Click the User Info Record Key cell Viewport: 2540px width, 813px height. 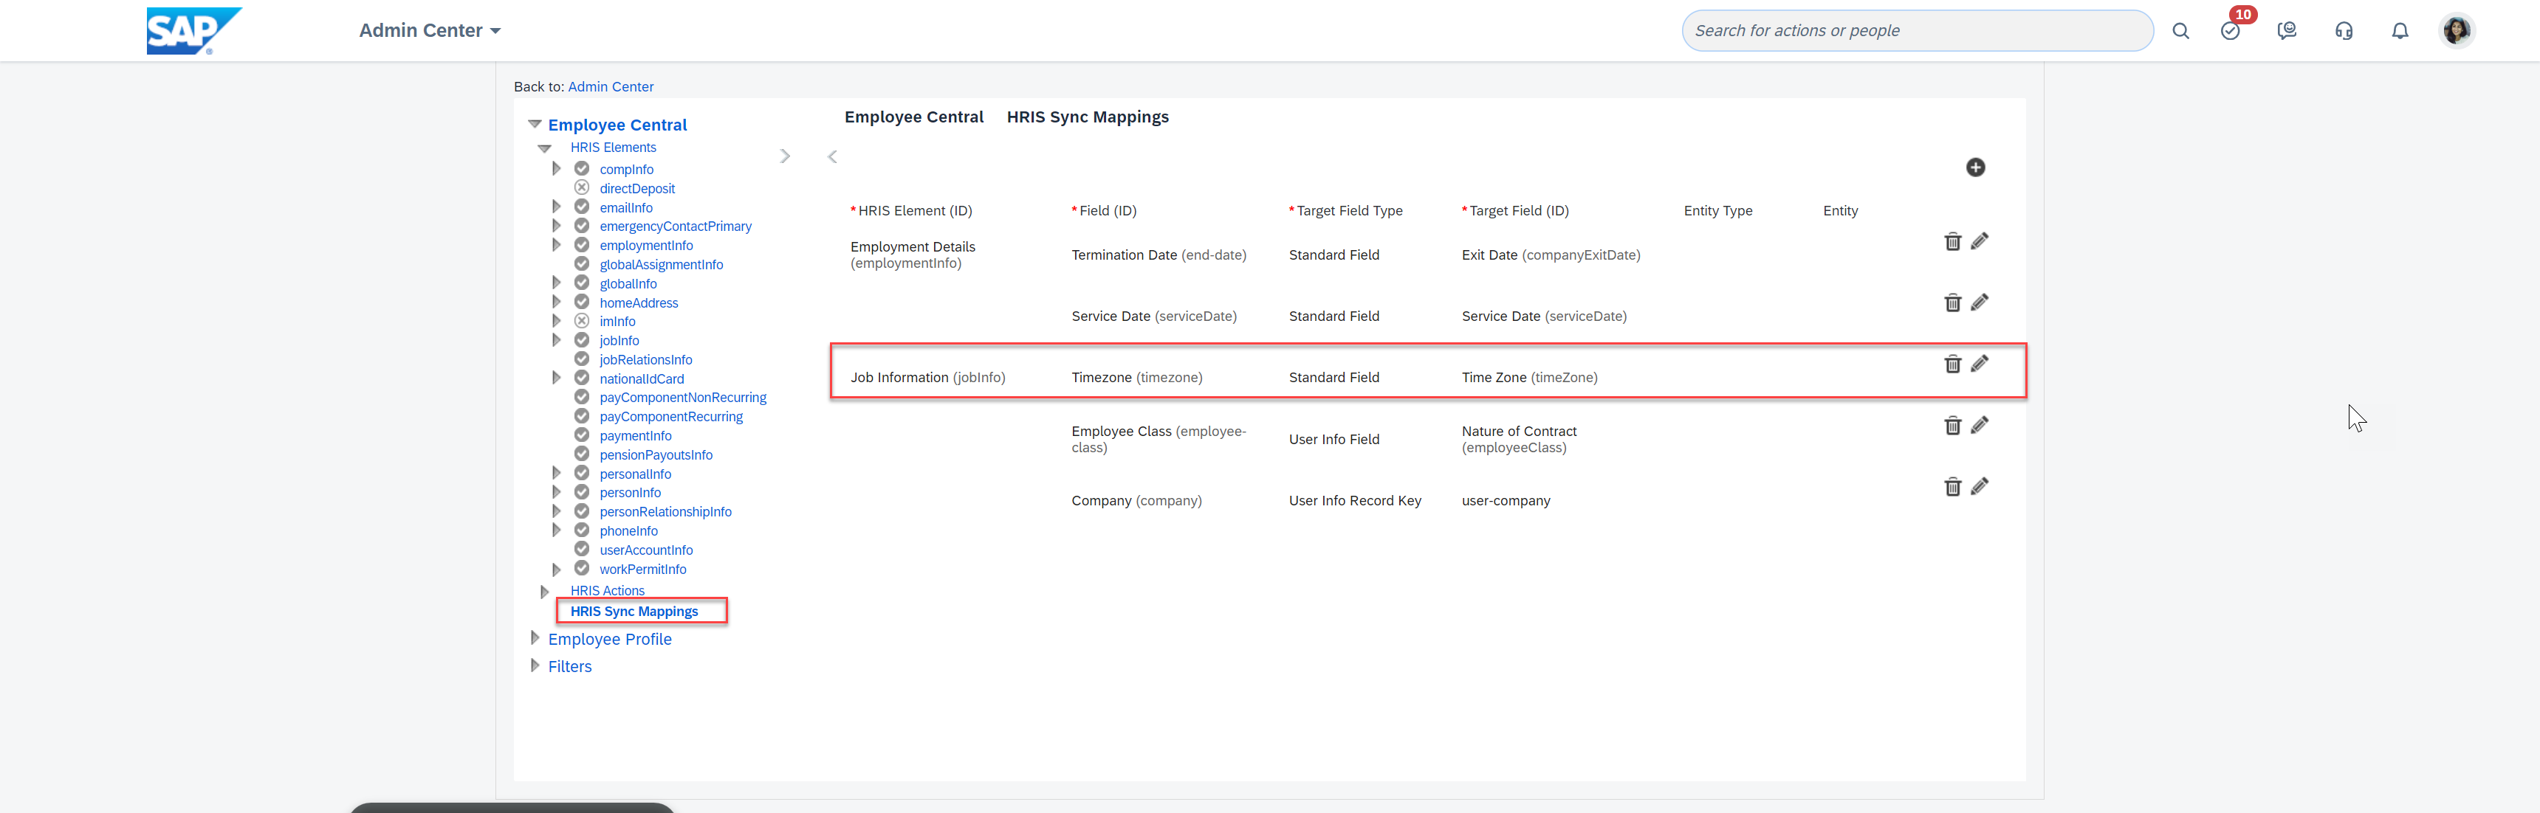pyautogui.click(x=1355, y=501)
